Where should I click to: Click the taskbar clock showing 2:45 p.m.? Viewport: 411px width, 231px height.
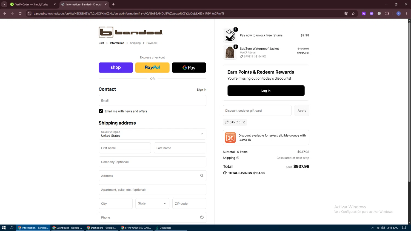coord(393,228)
